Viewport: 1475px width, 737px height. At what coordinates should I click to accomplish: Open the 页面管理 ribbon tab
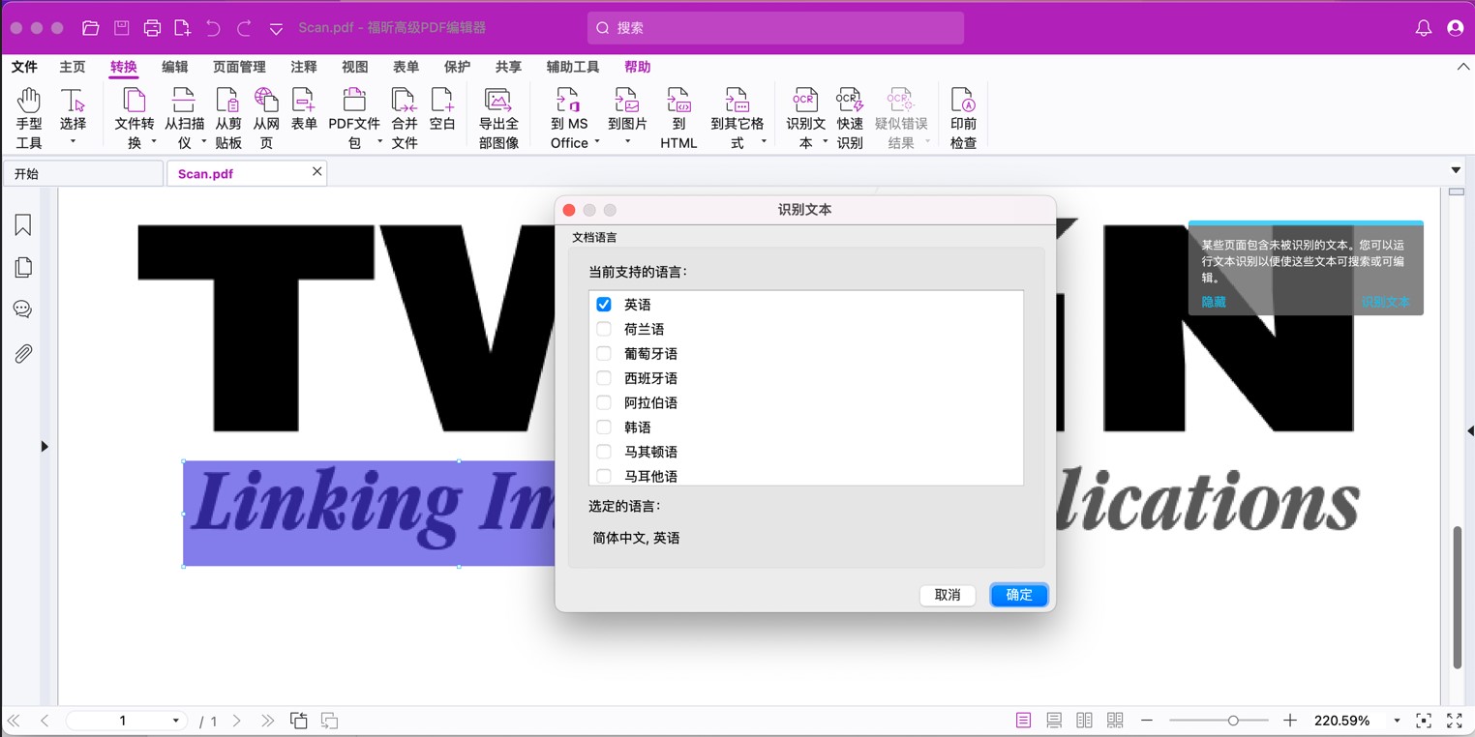tap(239, 67)
